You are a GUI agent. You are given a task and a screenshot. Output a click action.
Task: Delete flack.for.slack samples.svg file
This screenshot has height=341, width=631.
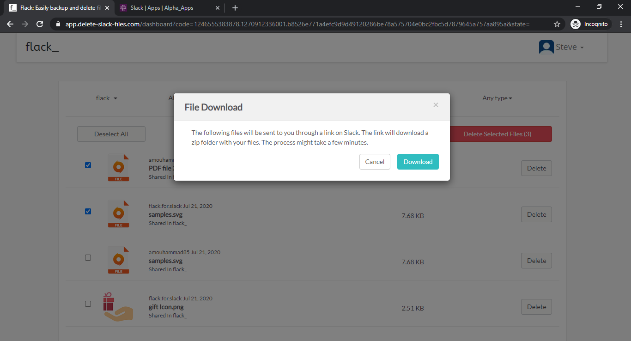536,214
